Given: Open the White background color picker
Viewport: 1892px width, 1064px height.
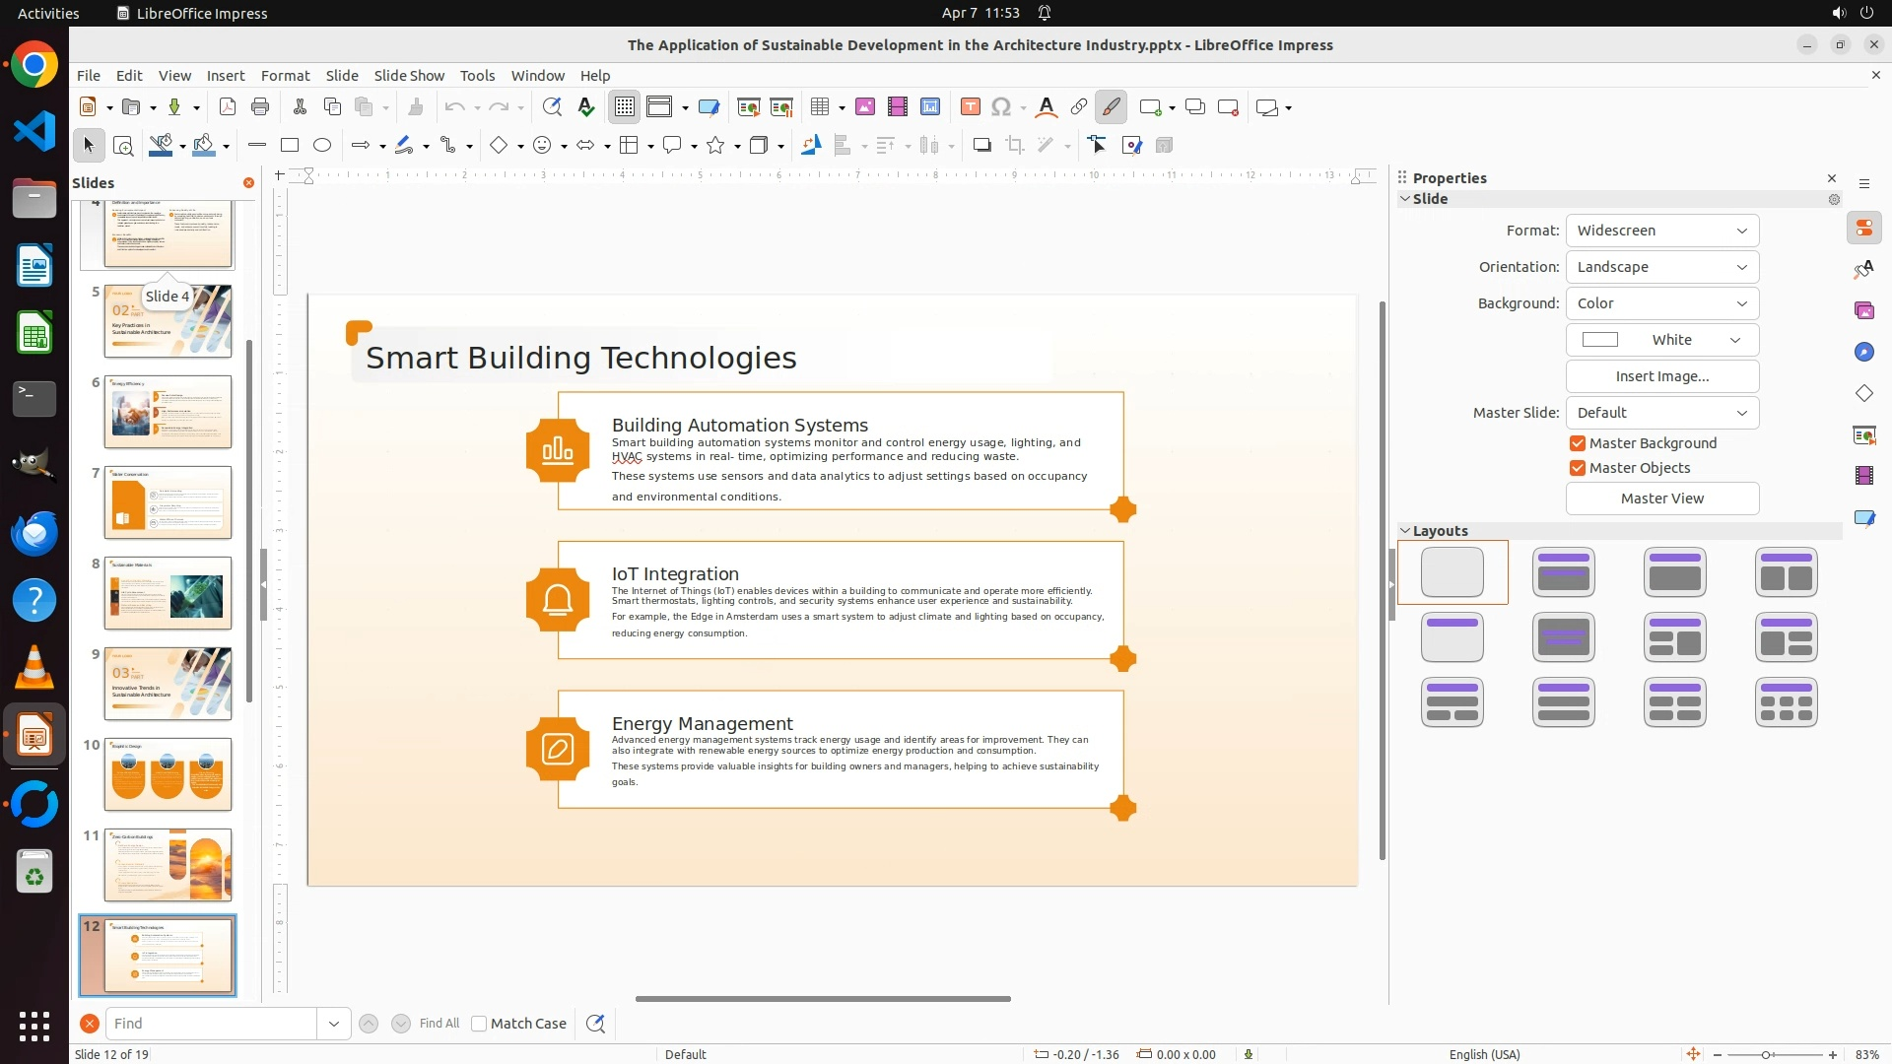Looking at the screenshot, I should point(1661,340).
